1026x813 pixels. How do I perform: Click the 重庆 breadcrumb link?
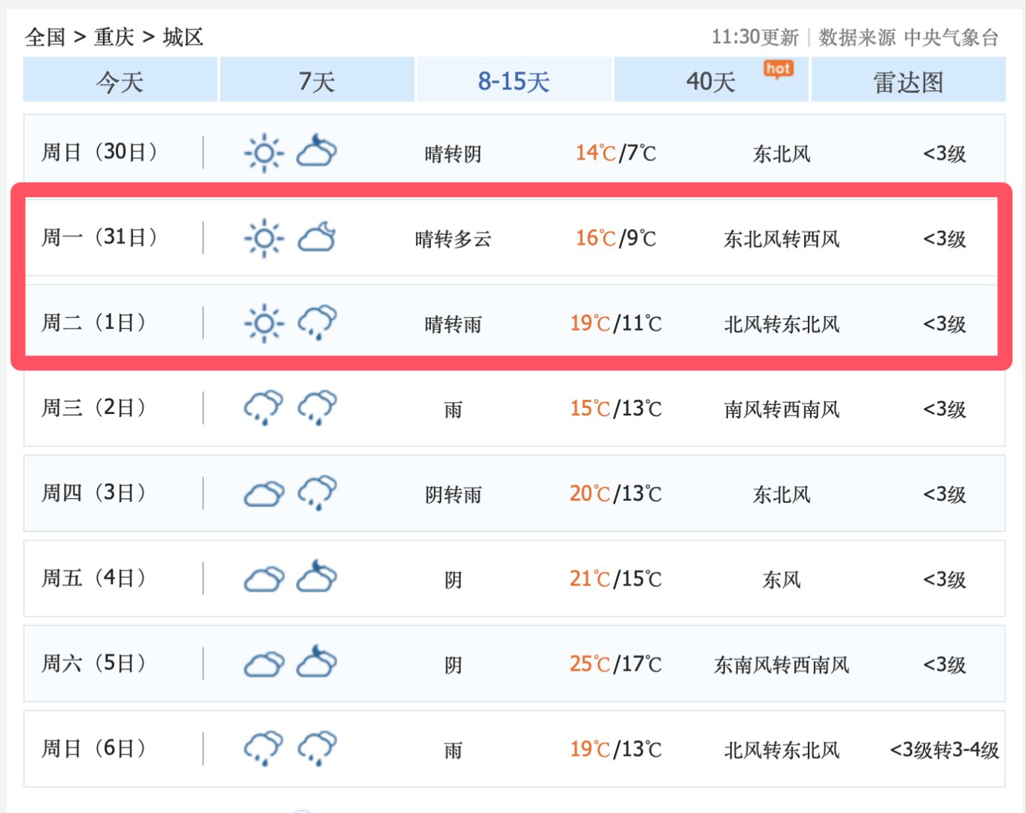click(114, 37)
